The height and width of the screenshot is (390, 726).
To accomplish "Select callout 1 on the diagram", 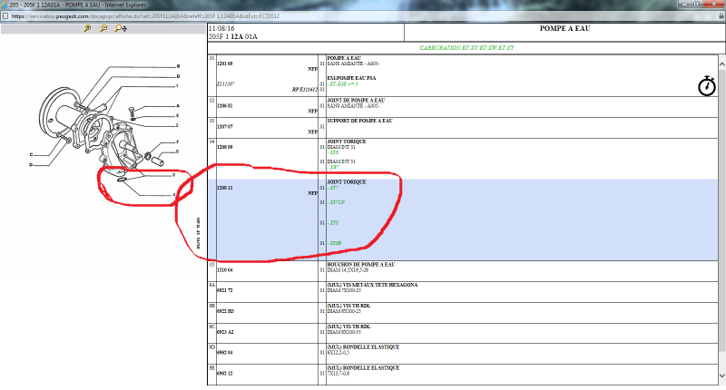I will 177,86.
